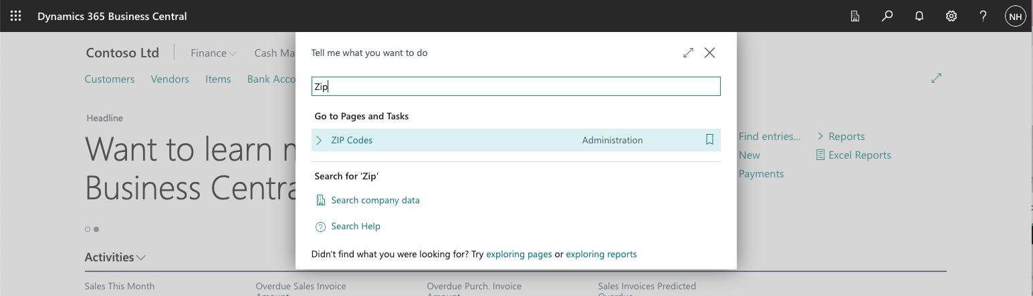
Task: Open the Search Help link
Action: click(356, 227)
